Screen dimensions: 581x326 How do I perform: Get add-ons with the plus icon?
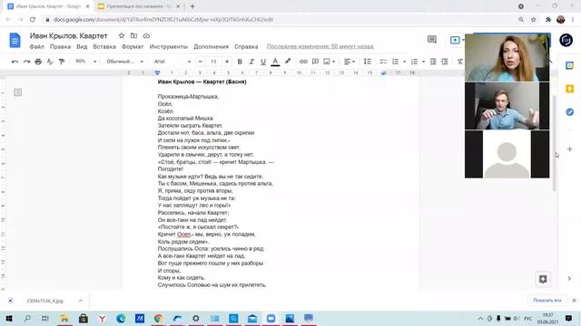click(569, 149)
